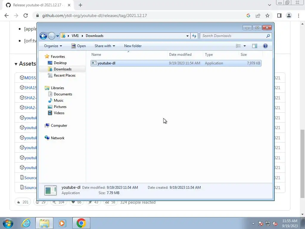This screenshot has width=305, height=229.
Task: Click the volume tray icon
Action: [275, 224]
